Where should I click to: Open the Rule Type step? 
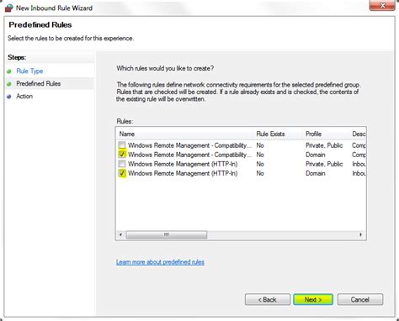29,71
